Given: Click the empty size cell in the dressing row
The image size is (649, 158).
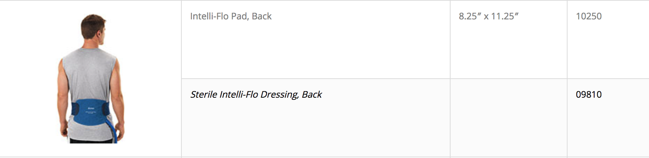Looking at the screenshot, I should 508,118.
